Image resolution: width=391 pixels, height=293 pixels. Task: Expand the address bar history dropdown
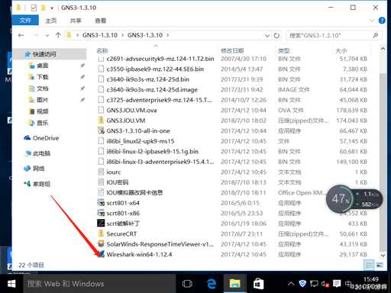(x=267, y=36)
